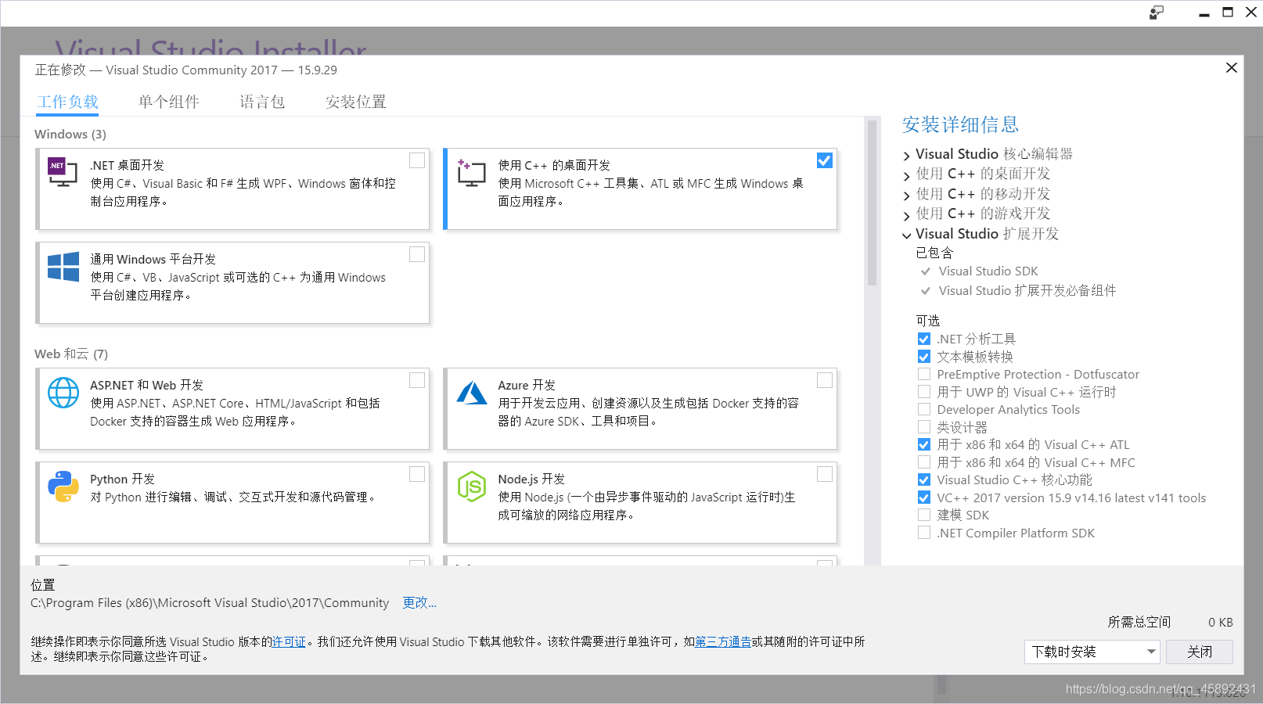1263x704 pixels.
Task: Close the modify dialog with the X
Action: point(1231,68)
